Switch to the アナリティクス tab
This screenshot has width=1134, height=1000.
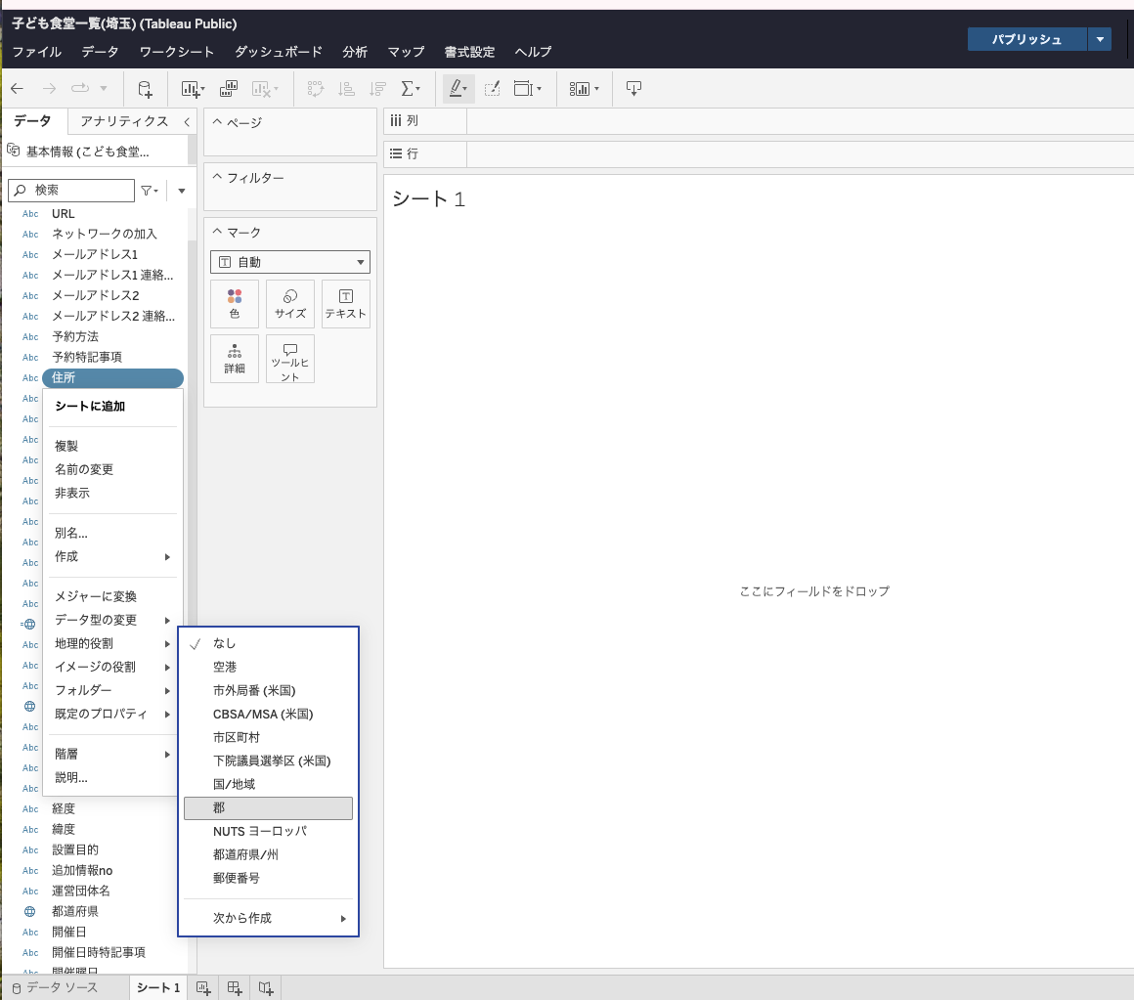pos(124,121)
